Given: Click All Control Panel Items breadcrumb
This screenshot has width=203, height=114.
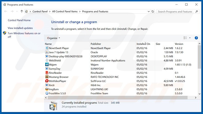Looking at the screenshot, I should click(x=65, y=11).
